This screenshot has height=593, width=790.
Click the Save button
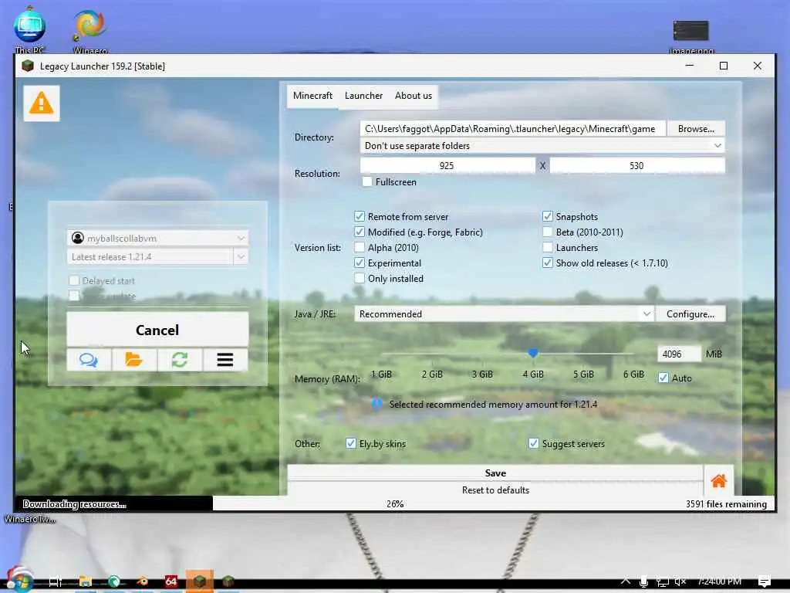pos(495,473)
